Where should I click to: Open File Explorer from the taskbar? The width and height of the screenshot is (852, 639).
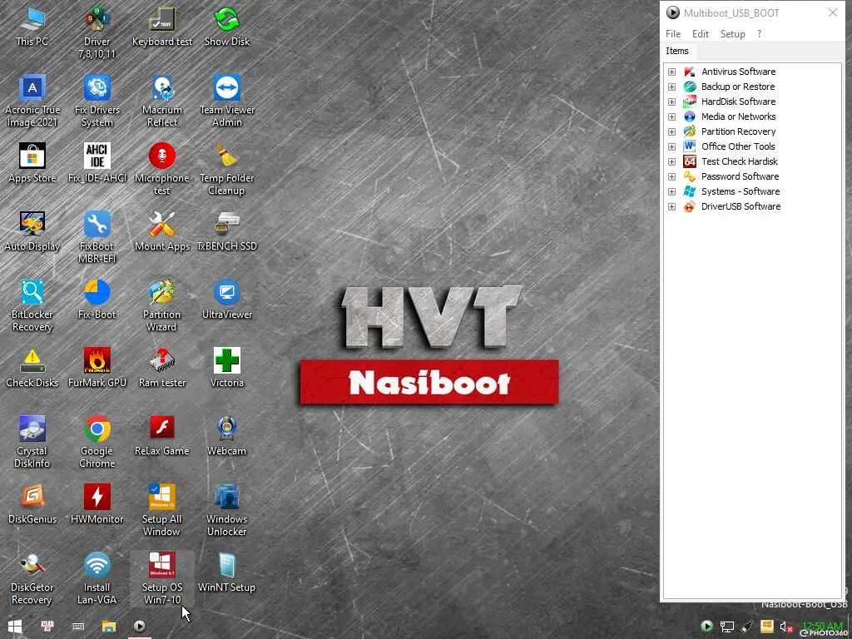109,627
